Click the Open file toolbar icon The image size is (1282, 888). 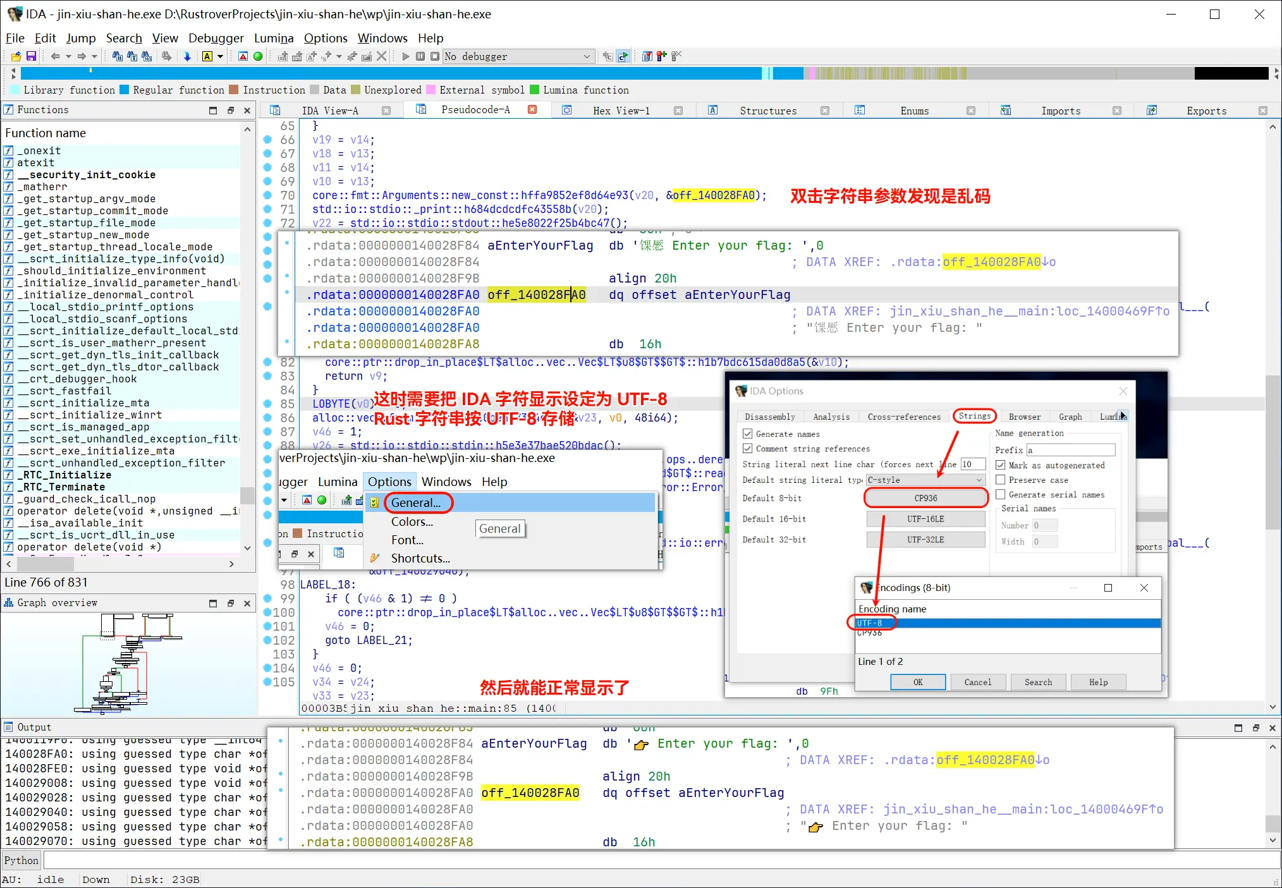click(16, 56)
